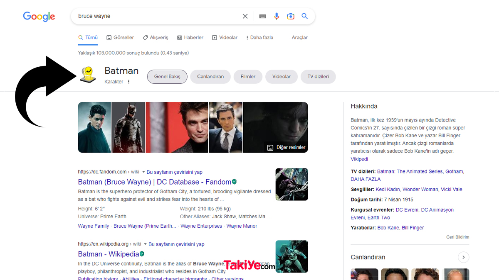The image size is (499, 280).
Task: Click the blue magnifier search button
Action: [305, 16]
